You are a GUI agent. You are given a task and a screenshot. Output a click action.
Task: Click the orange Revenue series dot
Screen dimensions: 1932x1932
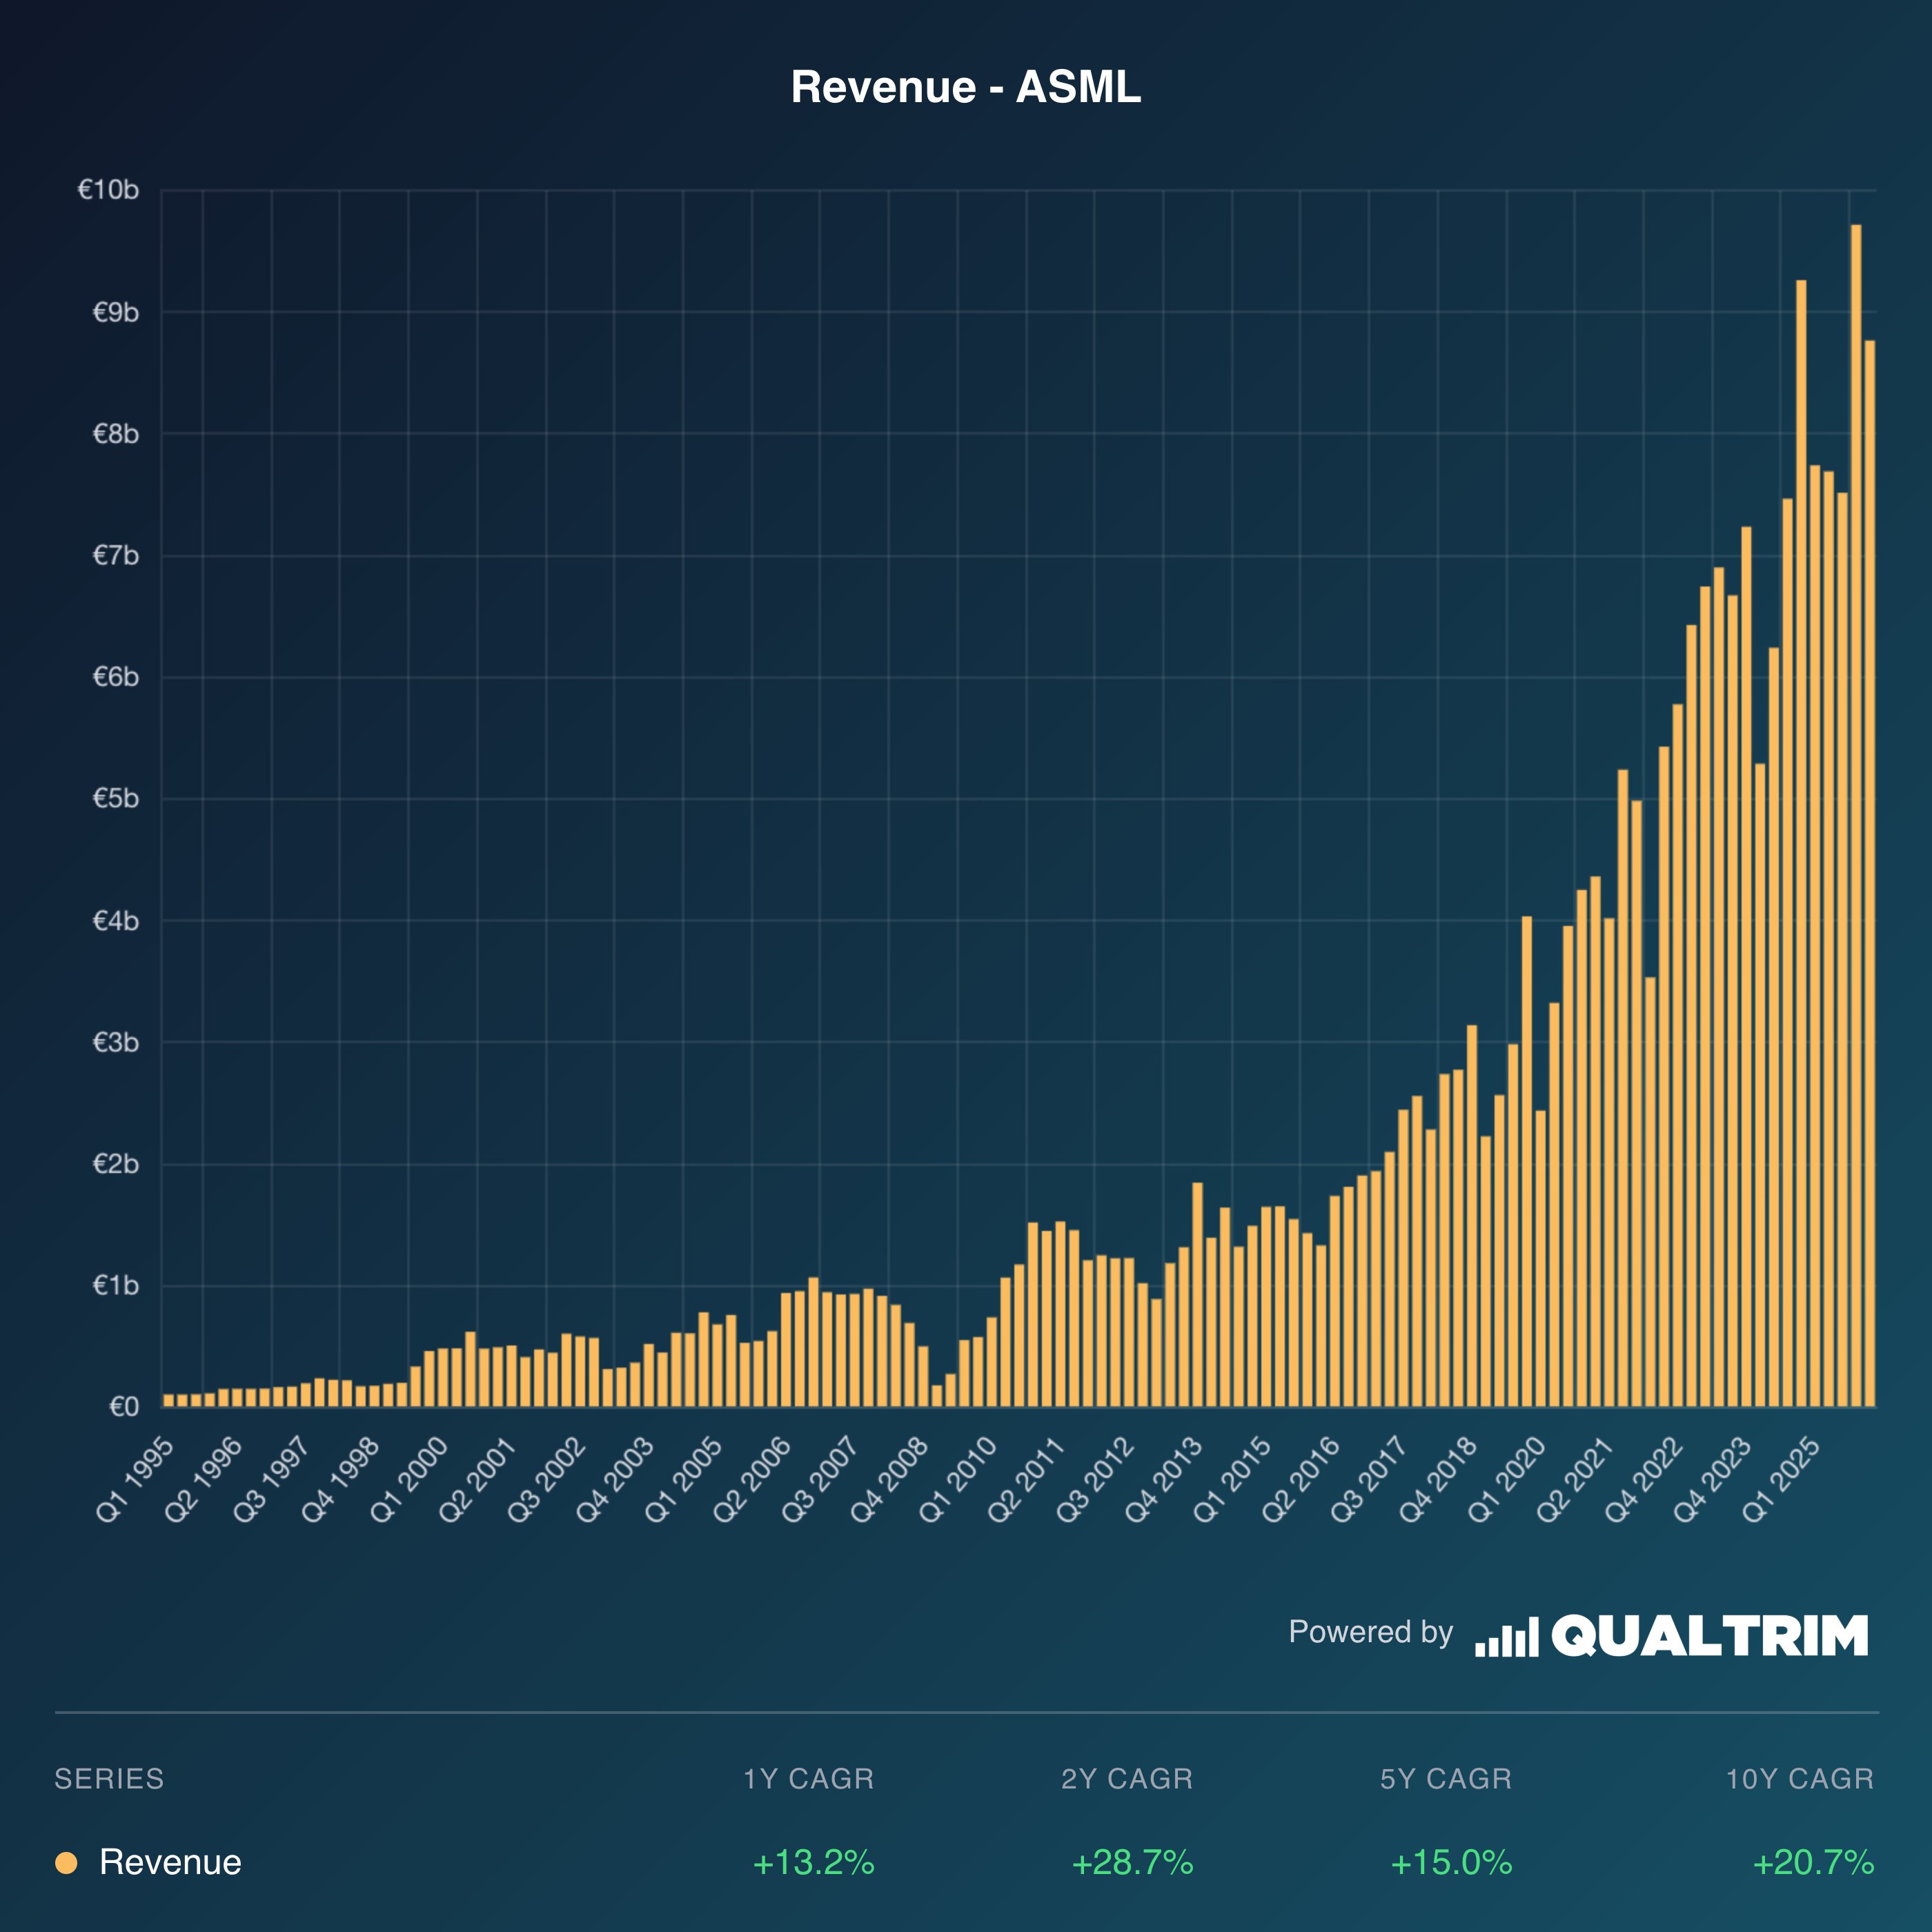[x=66, y=1862]
